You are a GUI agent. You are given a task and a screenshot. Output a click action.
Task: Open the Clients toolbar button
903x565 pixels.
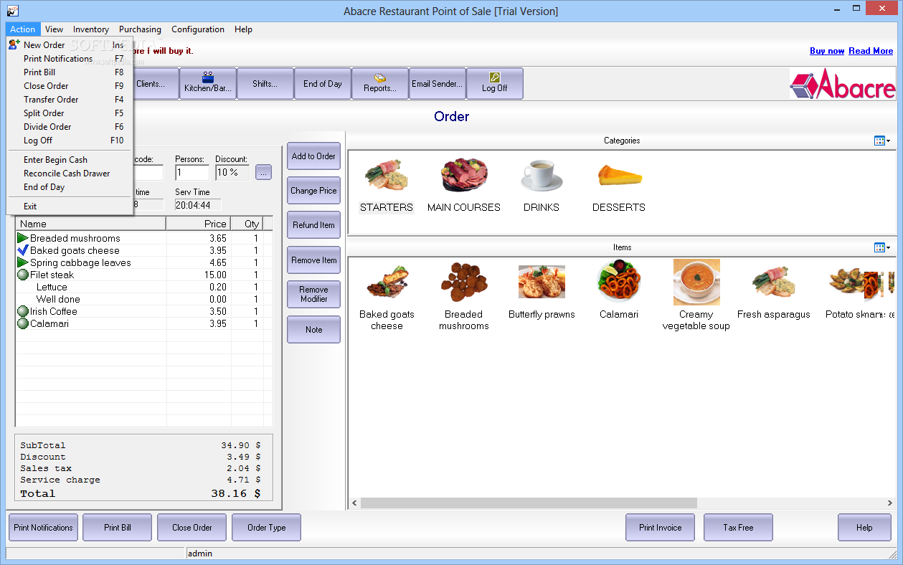click(156, 83)
